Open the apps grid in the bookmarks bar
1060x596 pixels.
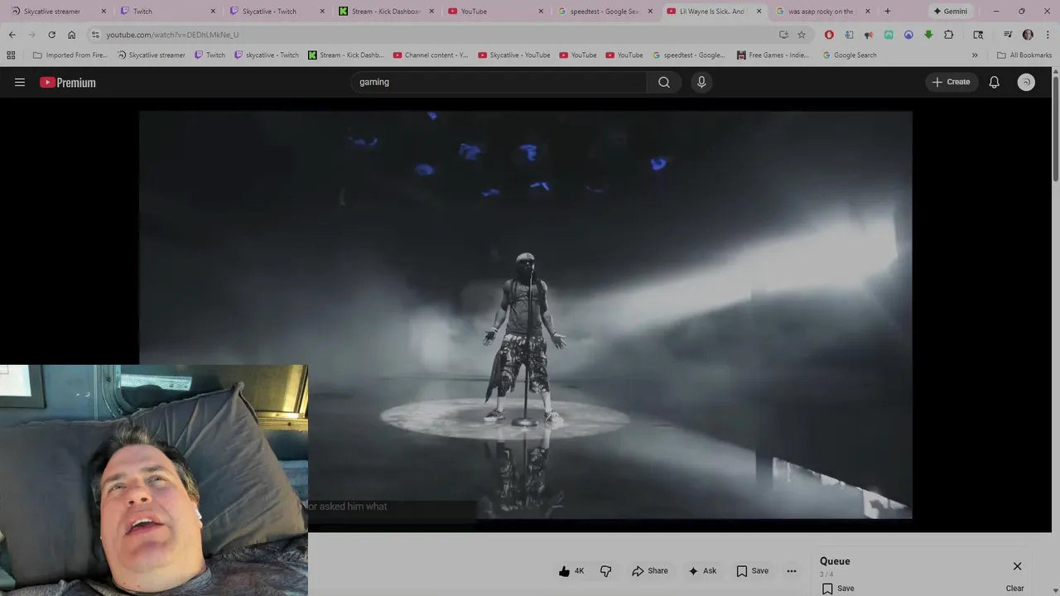pos(11,55)
